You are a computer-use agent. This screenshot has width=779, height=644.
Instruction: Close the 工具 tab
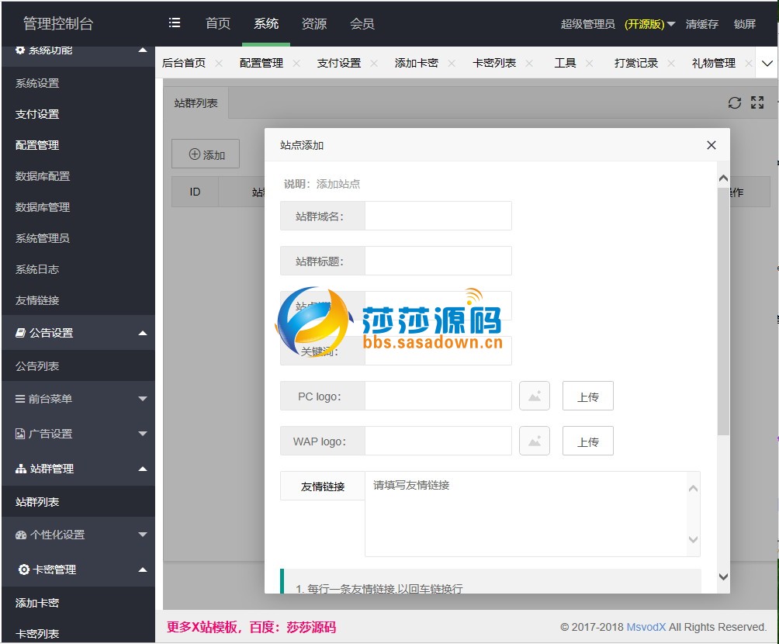[x=589, y=63]
